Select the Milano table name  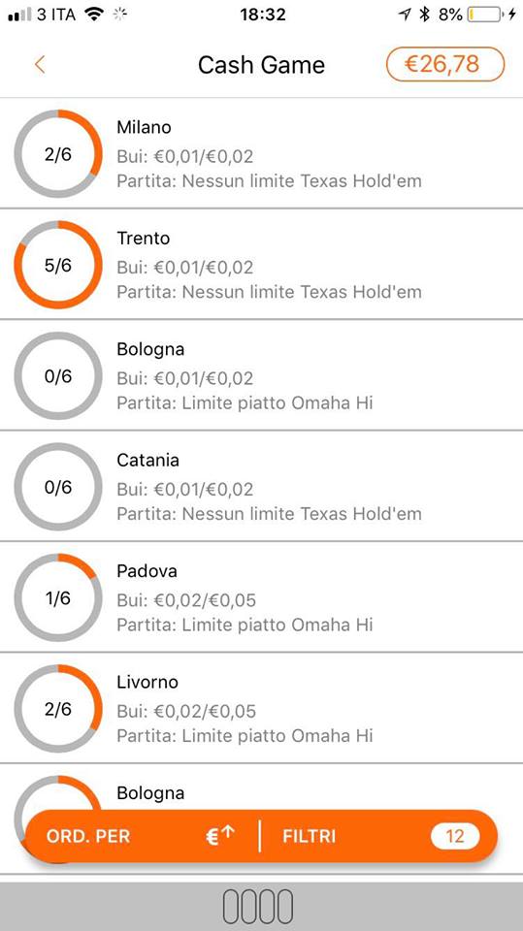point(144,127)
